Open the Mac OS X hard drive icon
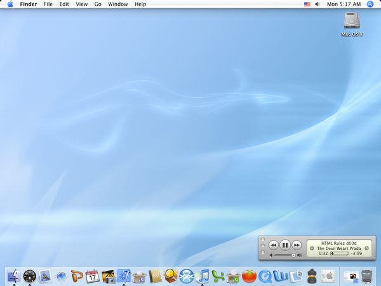 [x=352, y=24]
